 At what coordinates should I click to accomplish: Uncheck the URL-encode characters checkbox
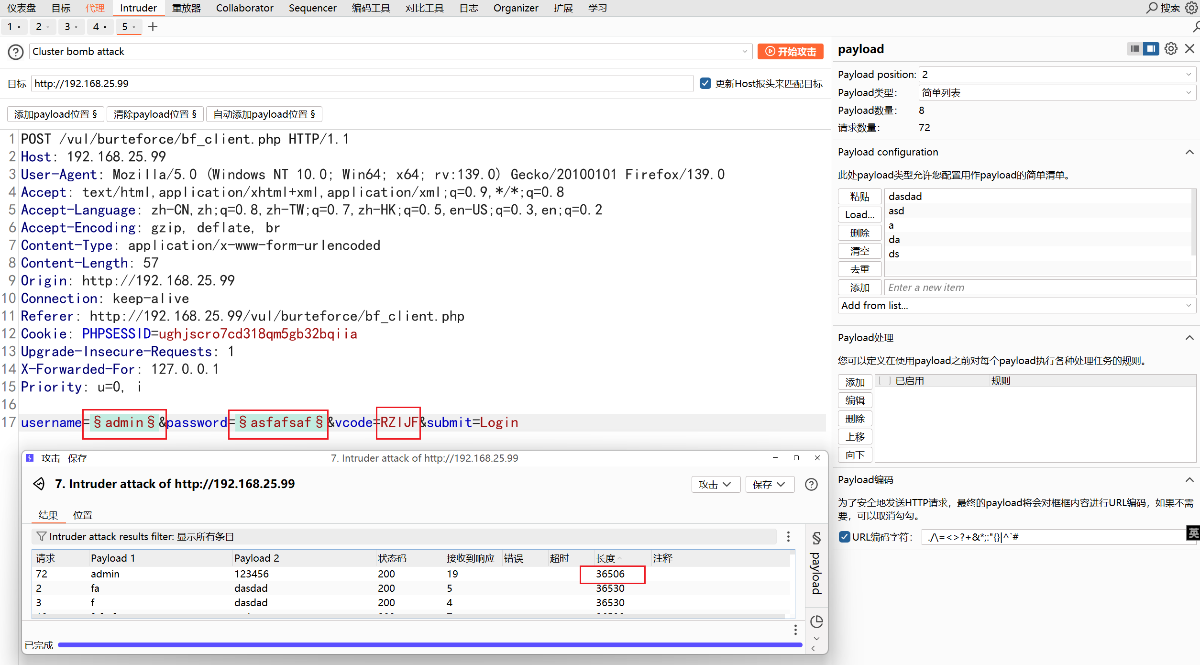845,537
